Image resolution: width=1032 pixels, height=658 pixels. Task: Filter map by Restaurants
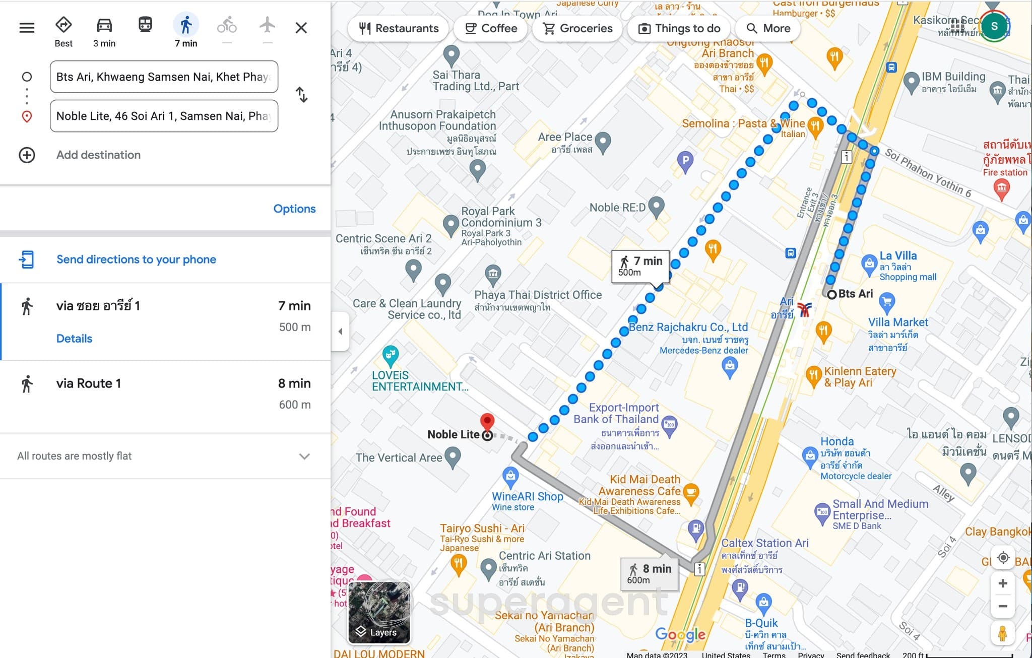point(399,28)
